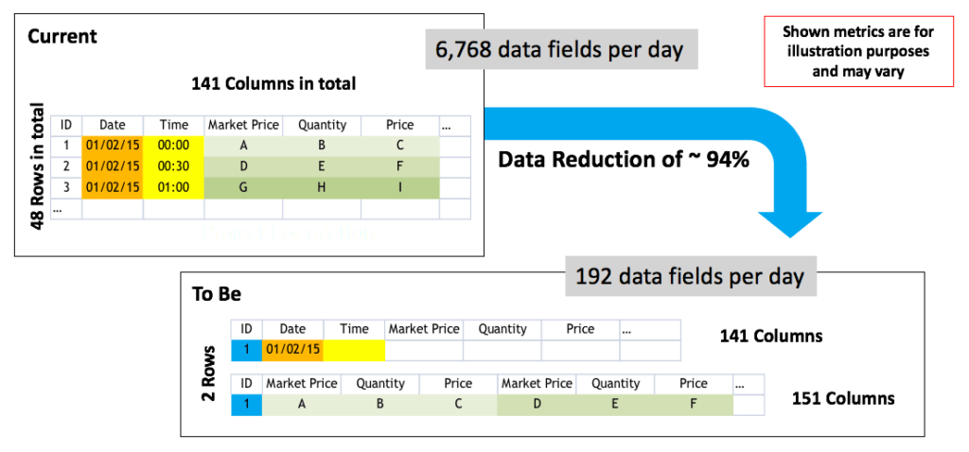969x452 pixels.
Task: Click the Data Reduction of ~94% text
Action: point(624,160)
